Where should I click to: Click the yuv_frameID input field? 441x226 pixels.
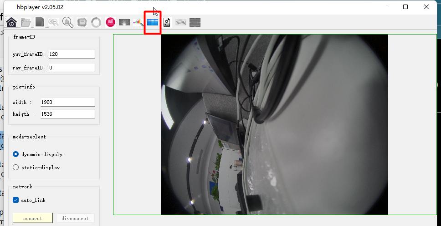(71, 54)
